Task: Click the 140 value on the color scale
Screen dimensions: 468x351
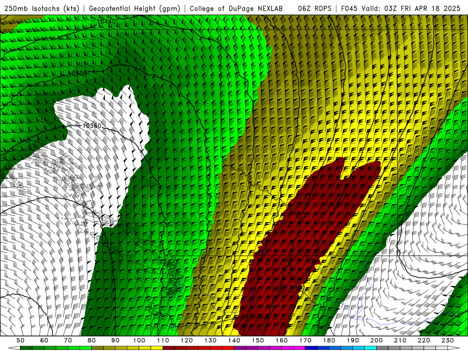Action: pos(234,340)
